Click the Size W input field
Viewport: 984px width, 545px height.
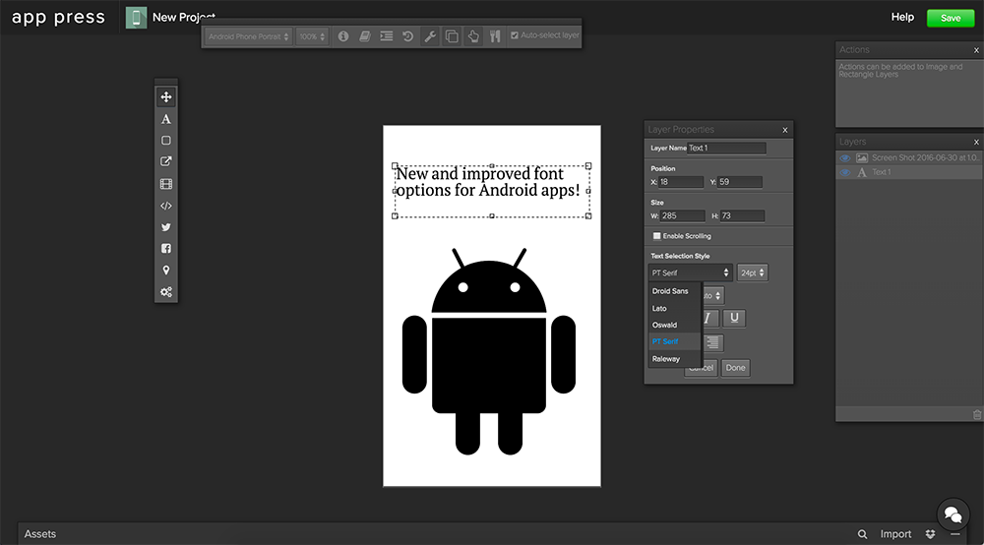pos(683,215)
